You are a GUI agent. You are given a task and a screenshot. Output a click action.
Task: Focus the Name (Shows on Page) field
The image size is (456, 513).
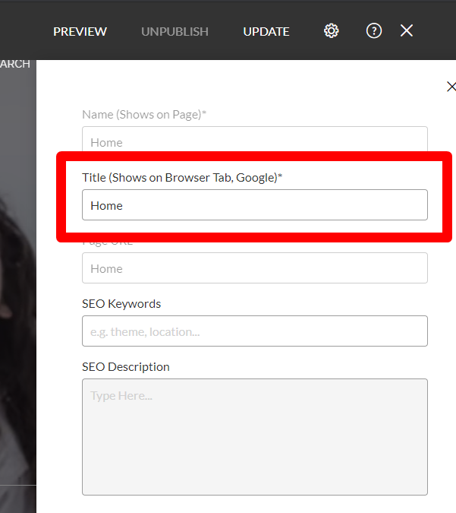[x=255, y=139]
